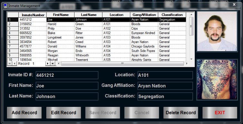The image size is (243, 124).
Task: Click inmate number 313552 cell
Action: point(33,28)
